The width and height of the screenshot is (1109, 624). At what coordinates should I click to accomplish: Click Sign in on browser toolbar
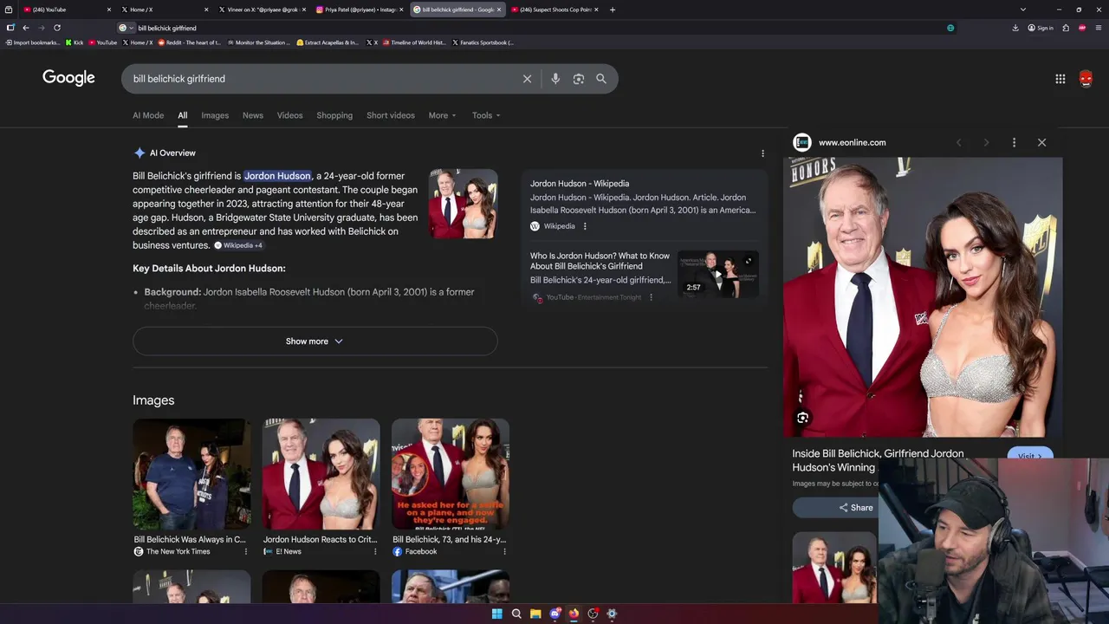click(1041, 28)
